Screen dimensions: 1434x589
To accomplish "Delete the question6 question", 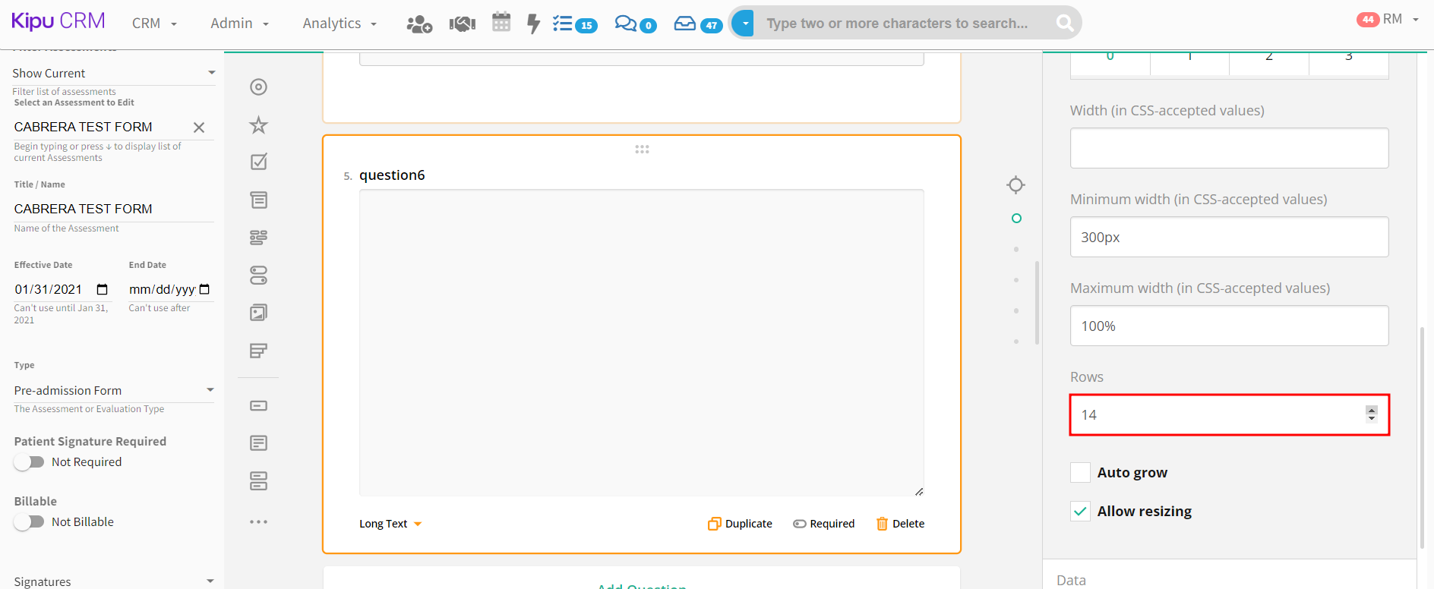I will tap(900, 524).
